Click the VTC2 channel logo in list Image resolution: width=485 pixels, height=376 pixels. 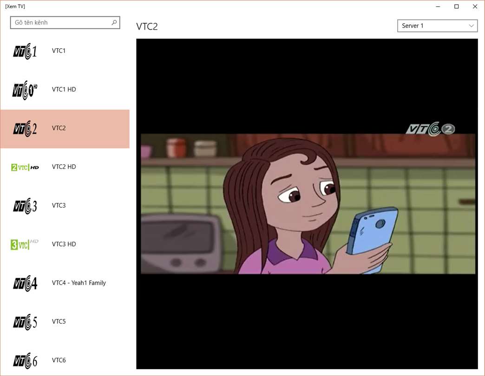pos(25,129)
